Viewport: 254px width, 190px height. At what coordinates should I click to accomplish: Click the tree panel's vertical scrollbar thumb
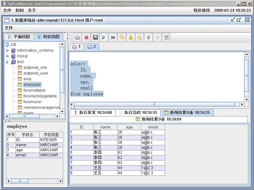(x=62, y=70)
